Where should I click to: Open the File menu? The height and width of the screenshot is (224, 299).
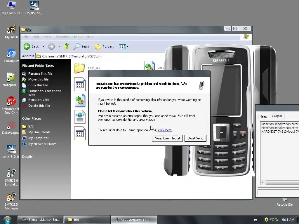point(26,37)
